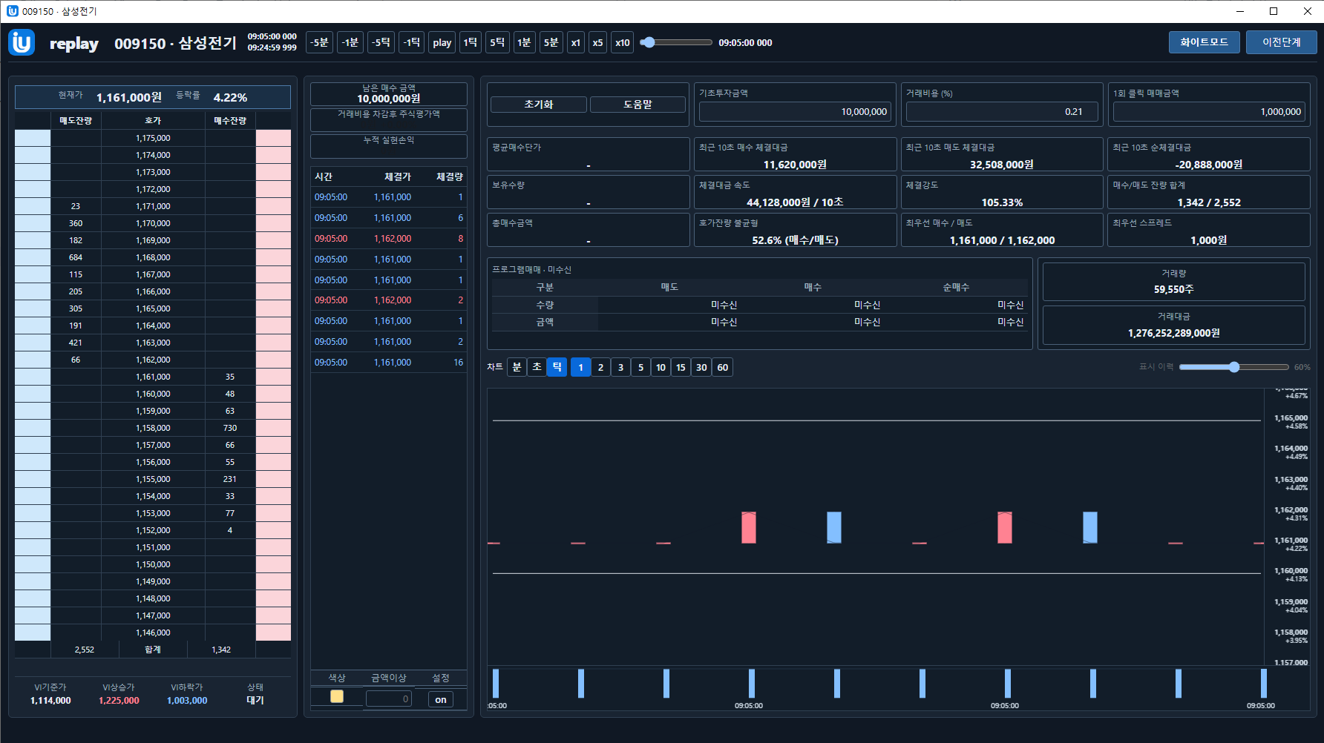Toggle the on switch in the color settings
This screenshot has height=743, width=1324.
click(441, 699)
